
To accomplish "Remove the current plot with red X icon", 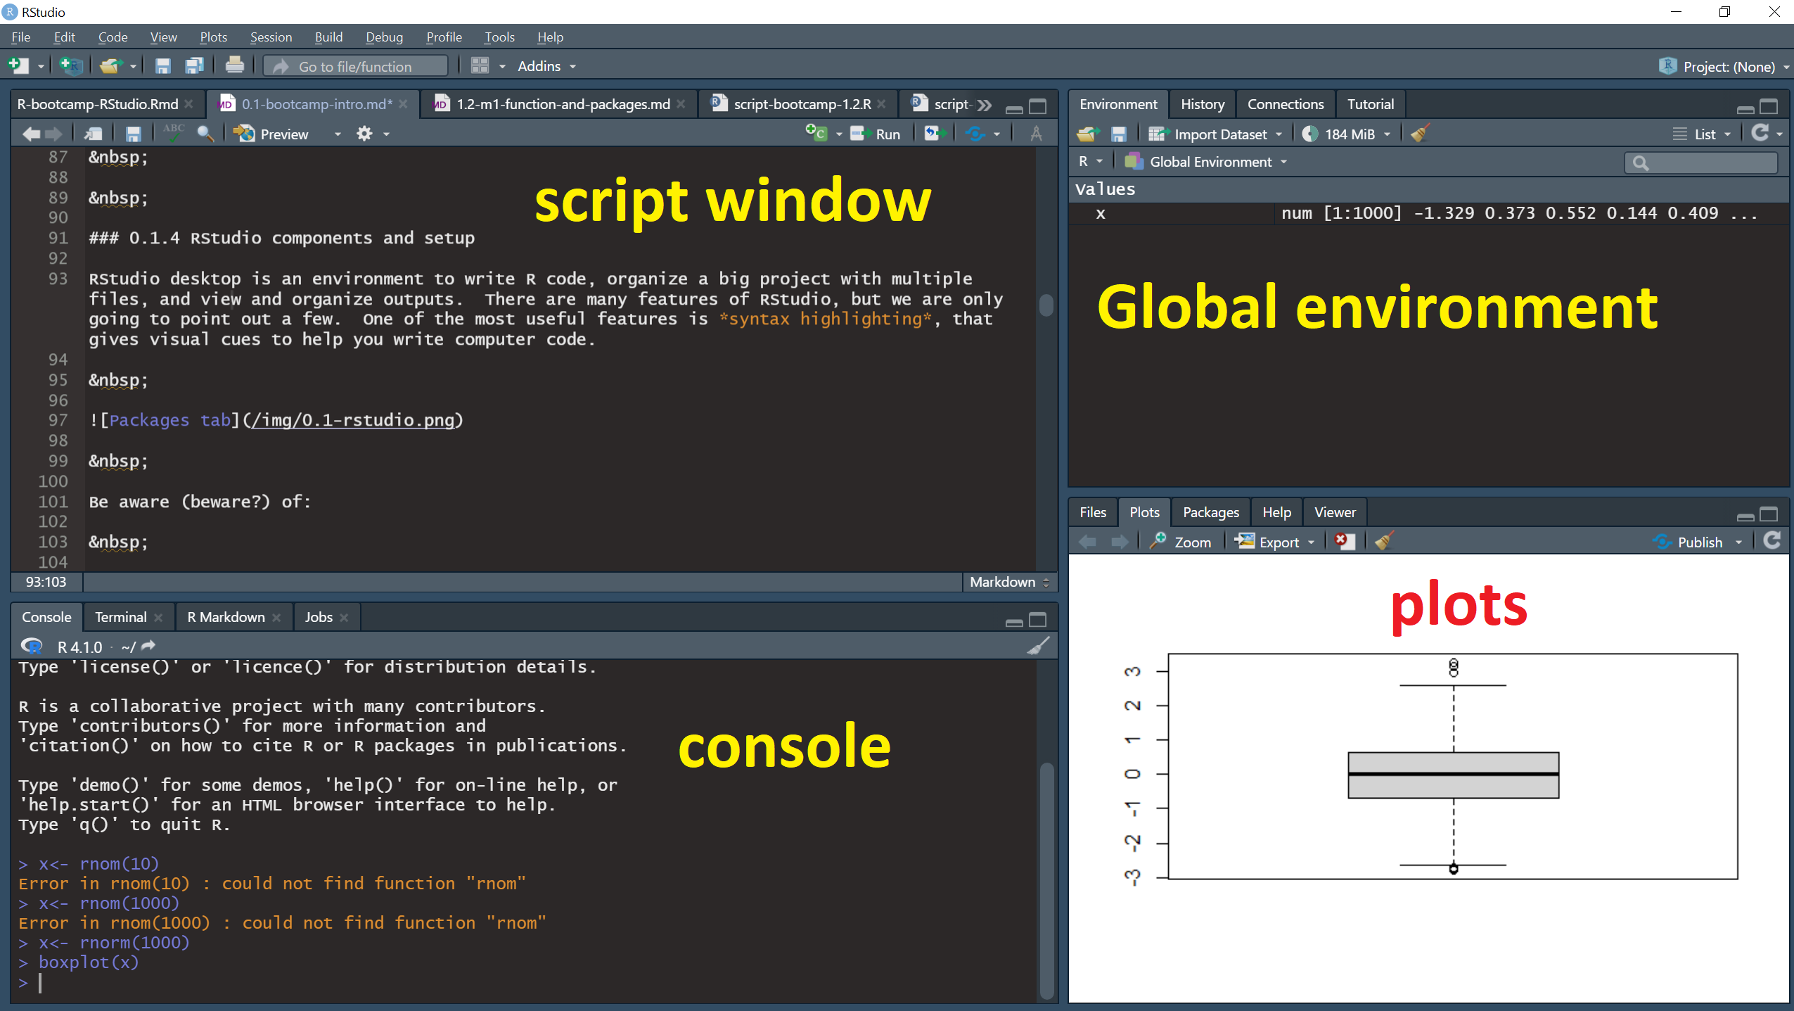I will [x=1345, y=542].
